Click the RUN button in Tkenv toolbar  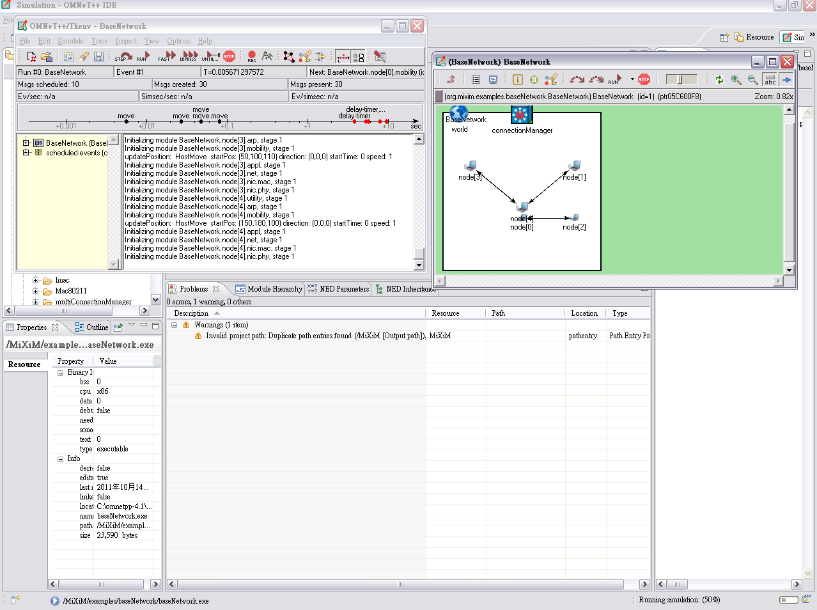[143, 57]
